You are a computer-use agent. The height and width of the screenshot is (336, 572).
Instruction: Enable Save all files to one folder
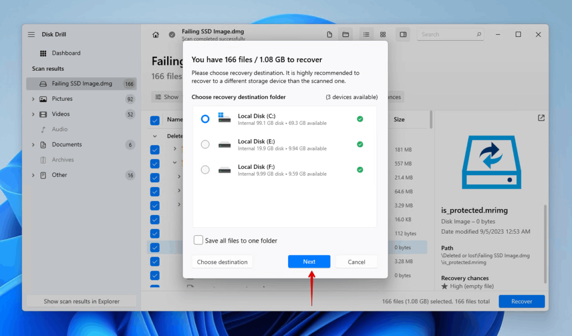tap(199, 241)
